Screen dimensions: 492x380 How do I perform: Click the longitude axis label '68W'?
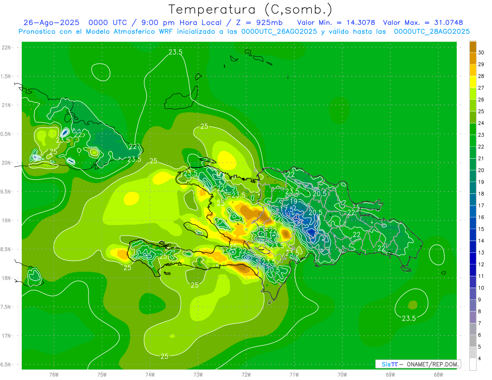(438, 374)
